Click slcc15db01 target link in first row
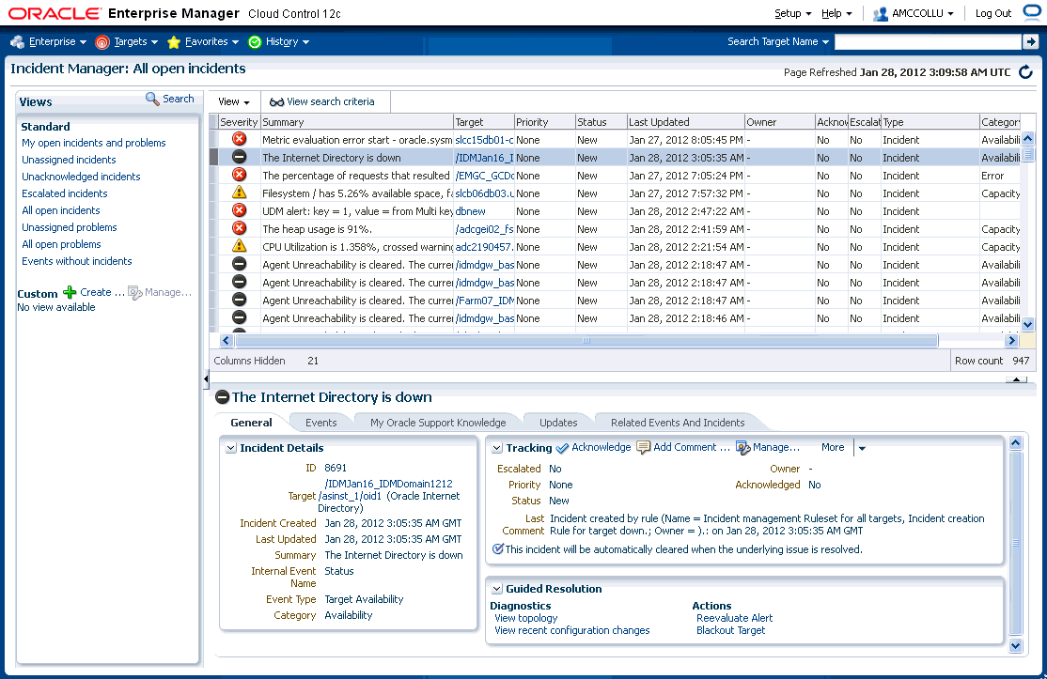Viewport: 1047px width, 679px height. (x=484, y=140)
